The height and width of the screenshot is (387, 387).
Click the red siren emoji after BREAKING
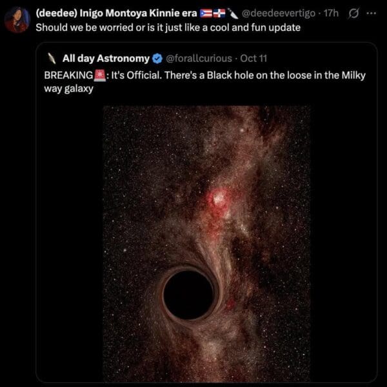click(x=100, y=75)
